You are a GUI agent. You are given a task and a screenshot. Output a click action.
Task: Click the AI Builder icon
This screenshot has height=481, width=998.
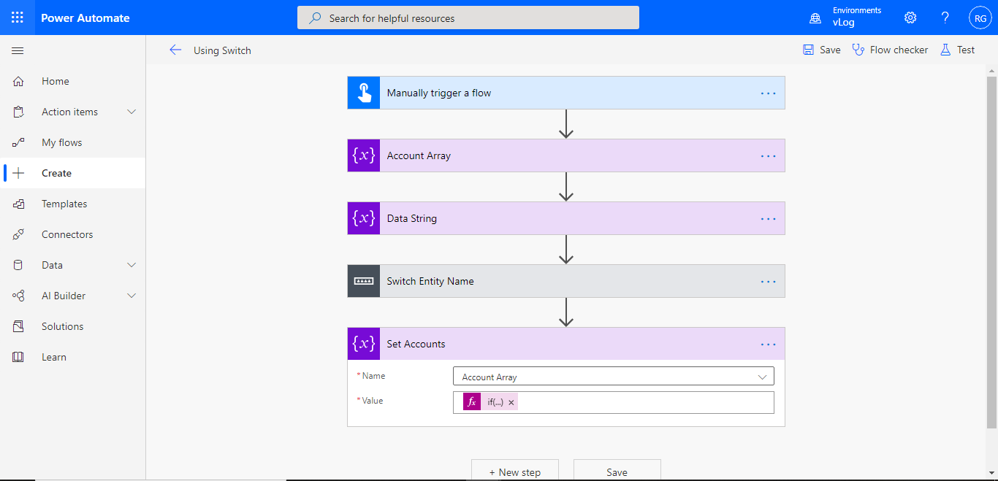(18, 296)
